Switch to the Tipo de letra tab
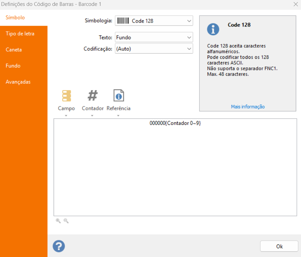 (20, 34)
